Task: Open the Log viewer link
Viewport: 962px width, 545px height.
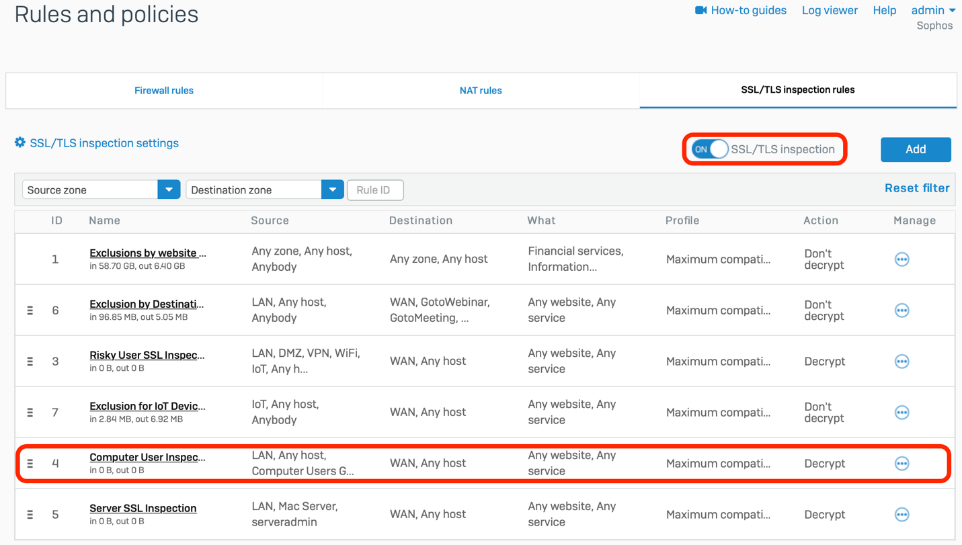Action: tap(830, 10)
